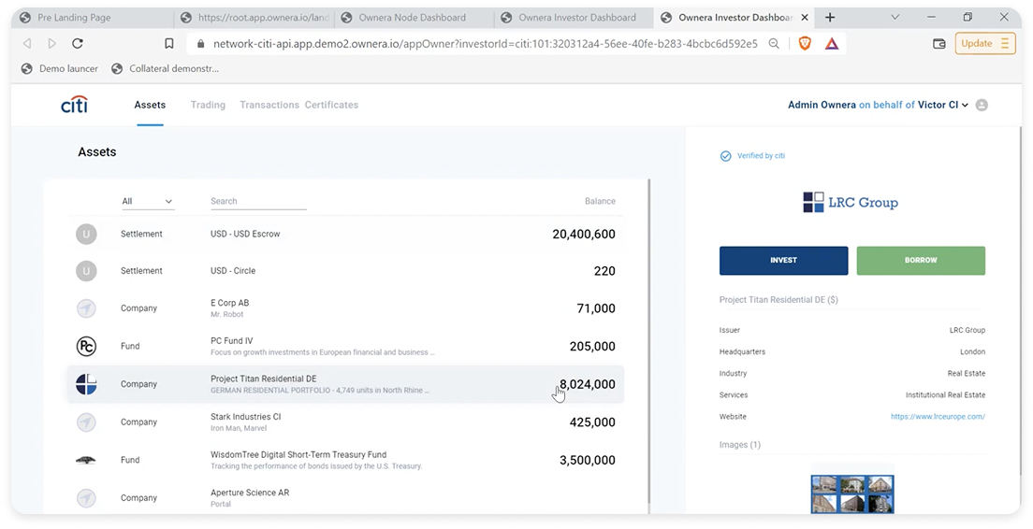
Task: Switch to root.app.ownera.io browser tab
Action: (255, 18)
